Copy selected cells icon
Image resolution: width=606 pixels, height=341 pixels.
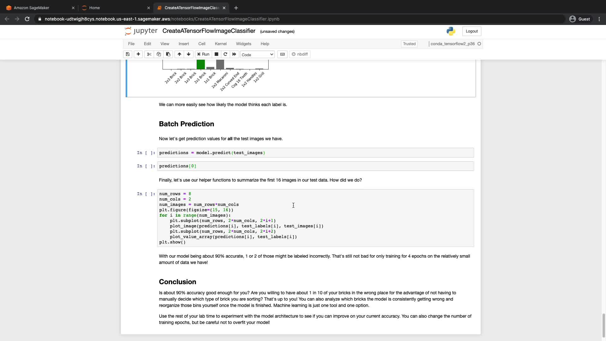(x=159, y=54)
